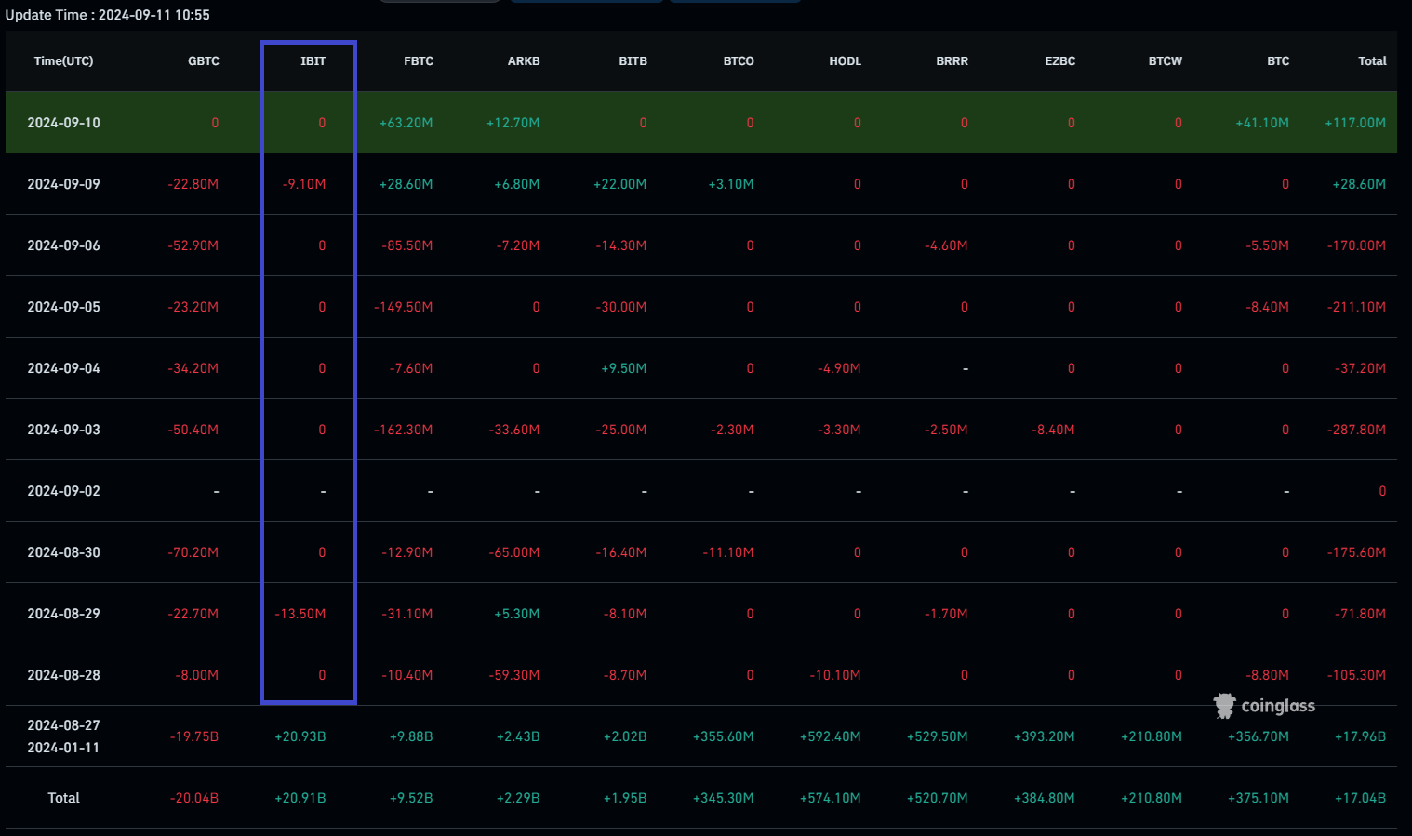Viewport: 1412px width, 836px height.
Task: Select the Time(UTC) column header
Action: (x=63, y=60)
